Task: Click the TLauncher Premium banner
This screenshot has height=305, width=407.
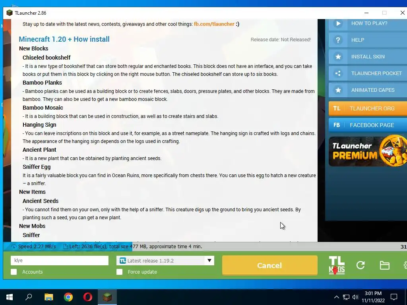Action: (x=368, y=151)
